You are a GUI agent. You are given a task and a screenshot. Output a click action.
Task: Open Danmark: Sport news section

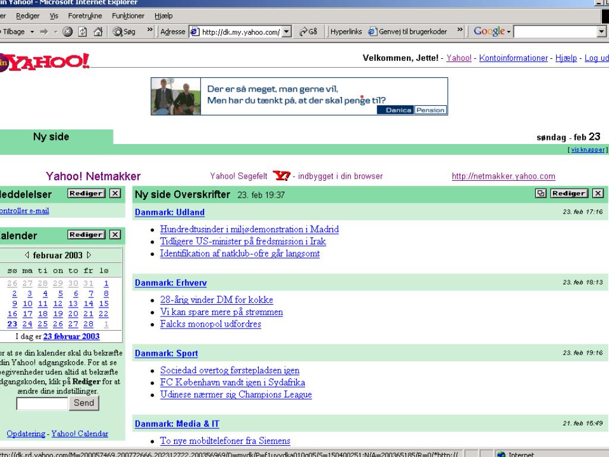[167, 353]
